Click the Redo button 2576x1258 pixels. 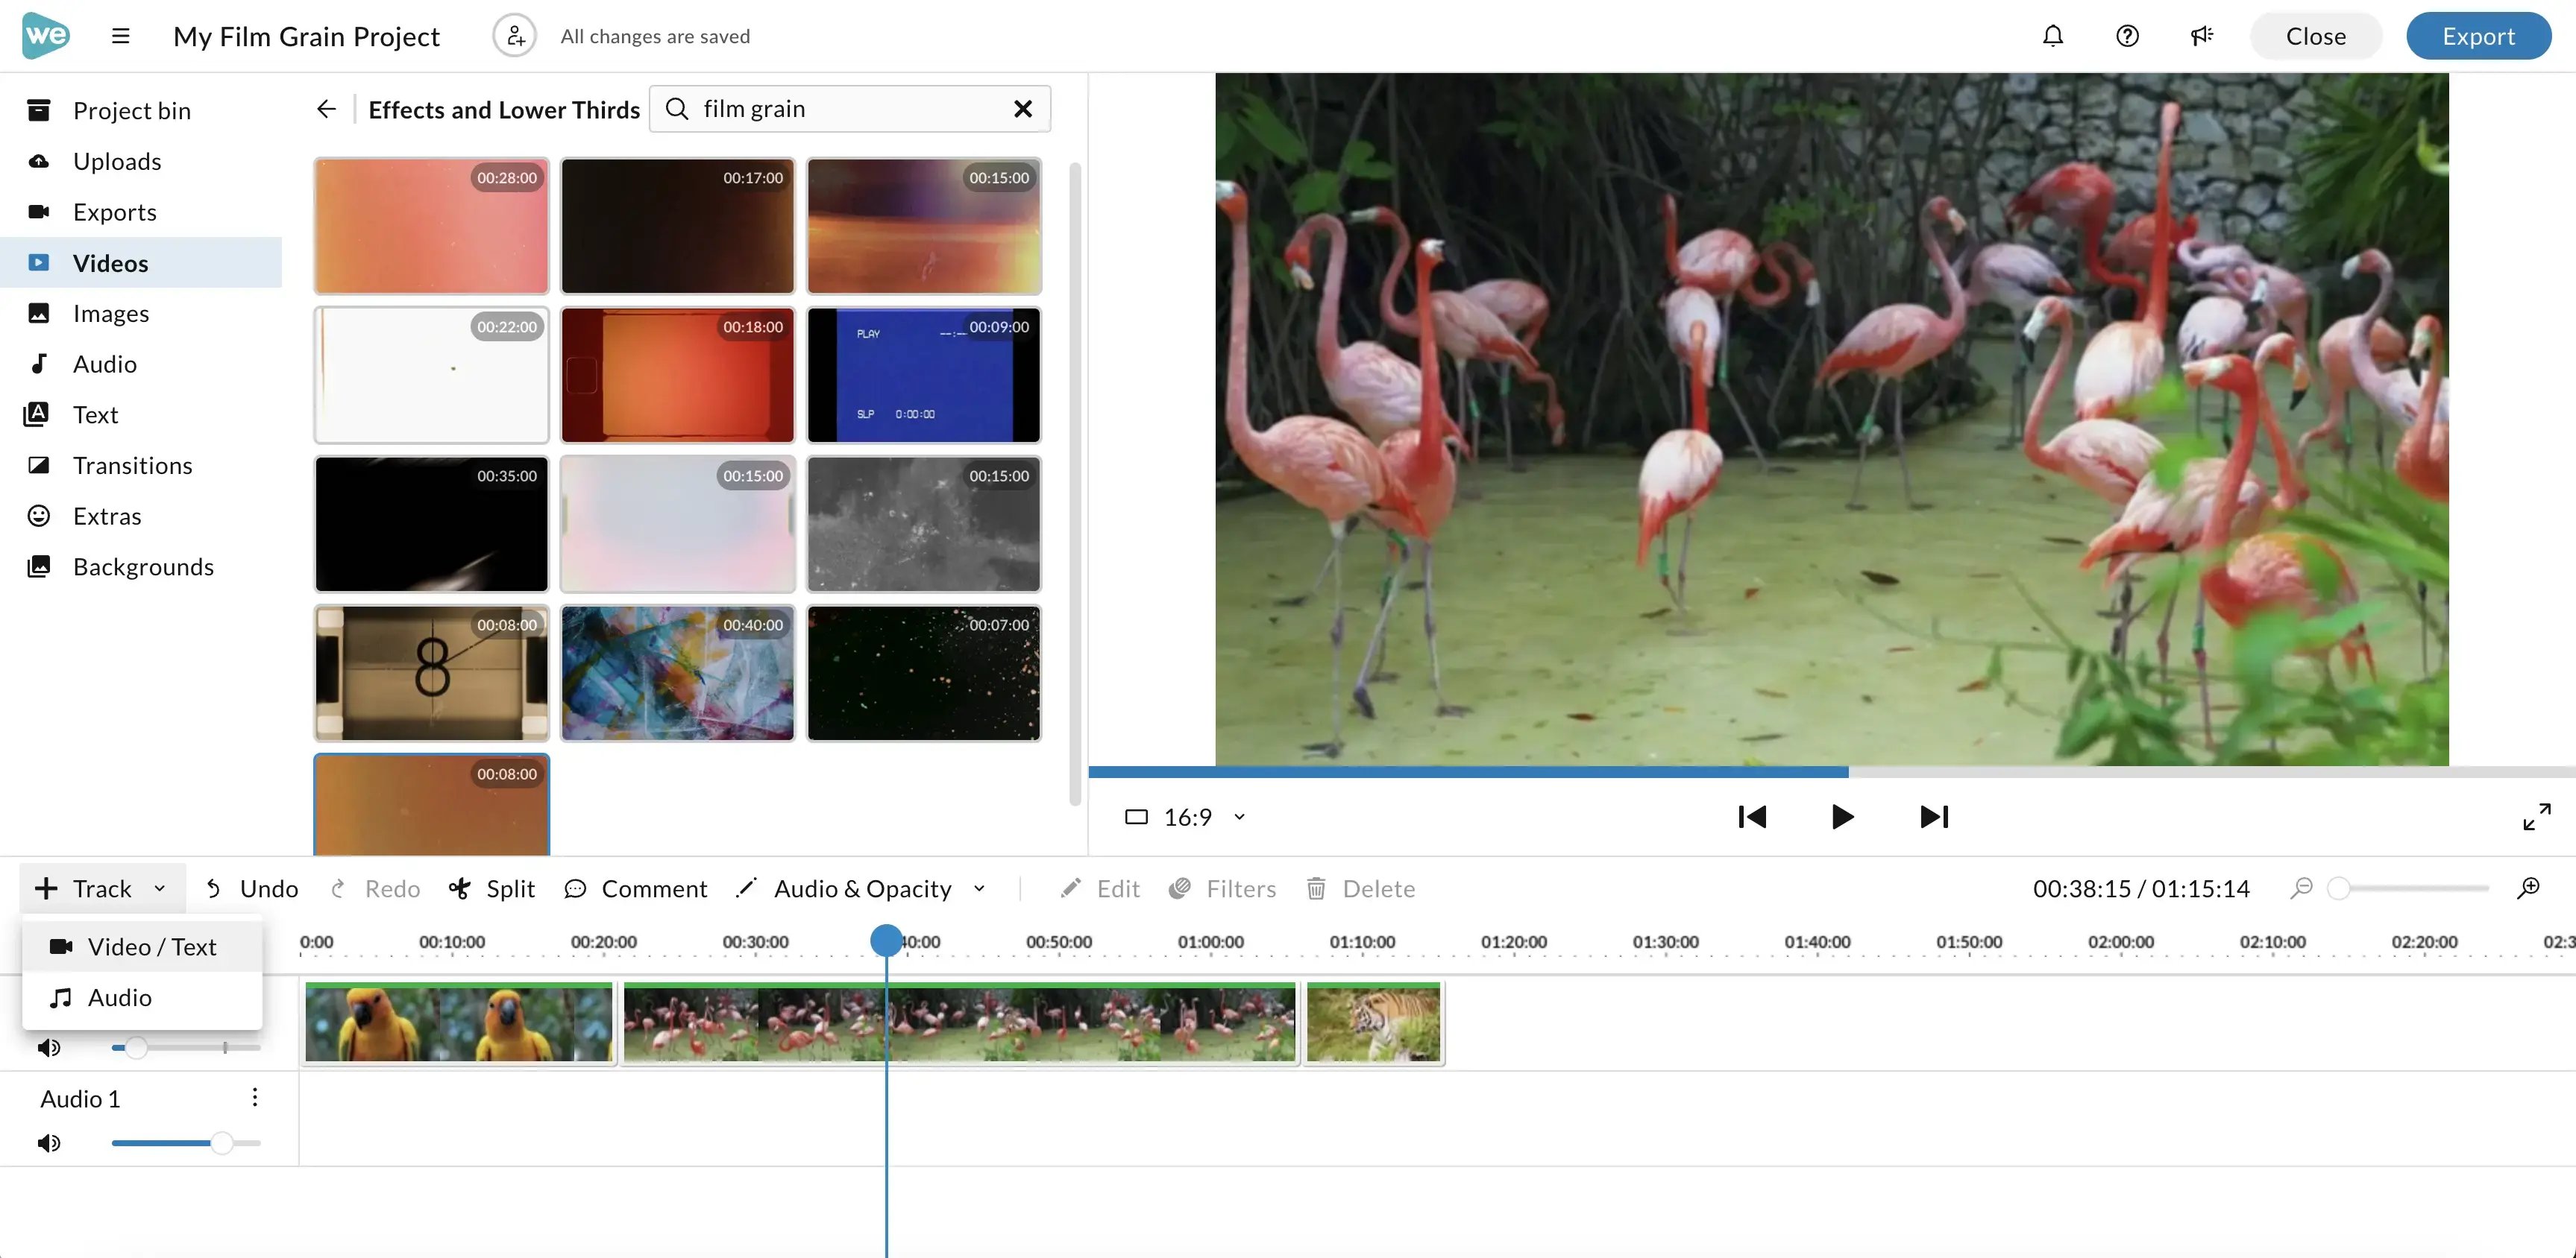376,888
